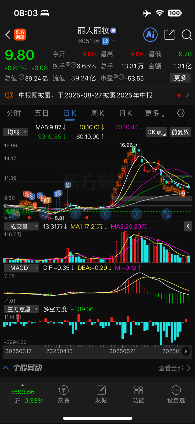This screenshot has height=424, width=195.
Task: Expand the 个股异动 section chevron
Action: click(6, 368)
